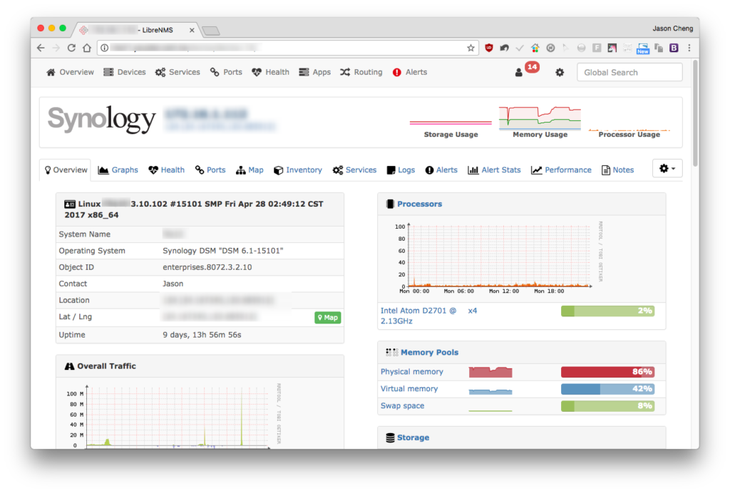
Task: Focus the Global Search field
Action: pos(629,72)
